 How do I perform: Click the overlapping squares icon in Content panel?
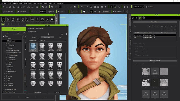pyautogui.click(x=47, y=19)
